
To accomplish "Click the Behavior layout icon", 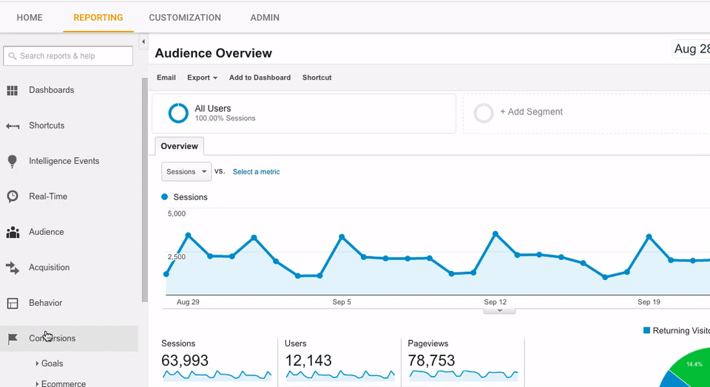I will click(x=13, y=303).
